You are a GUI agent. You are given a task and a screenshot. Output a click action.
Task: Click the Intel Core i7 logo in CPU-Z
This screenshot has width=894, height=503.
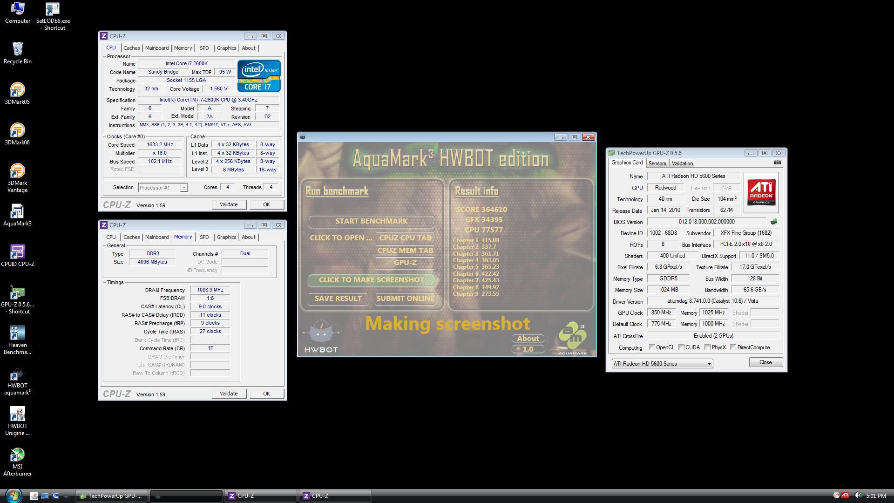[x=259, y=75]
